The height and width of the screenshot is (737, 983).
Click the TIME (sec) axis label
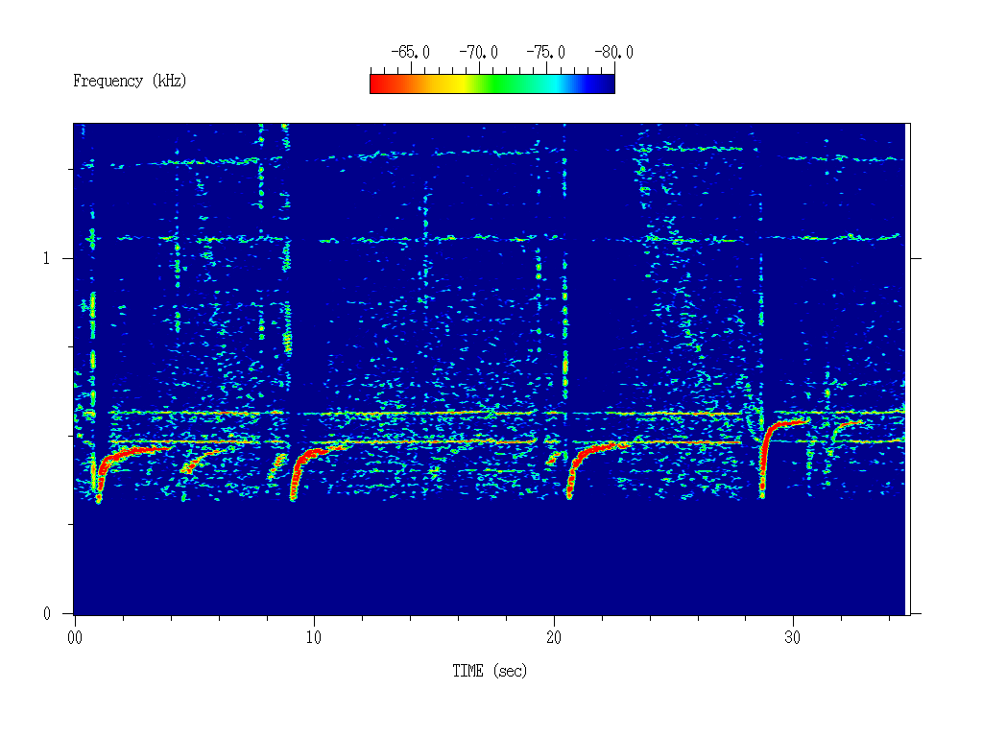point(490,672)
